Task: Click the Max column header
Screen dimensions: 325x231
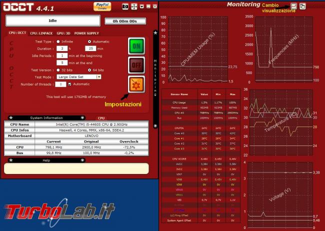Action: click(x=232, y=94)
